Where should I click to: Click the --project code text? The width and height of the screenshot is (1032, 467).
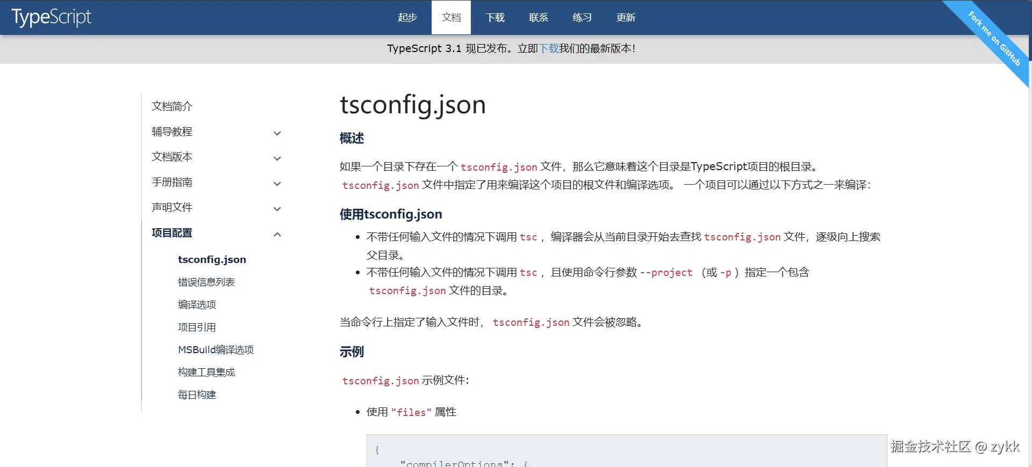[666, 273]
